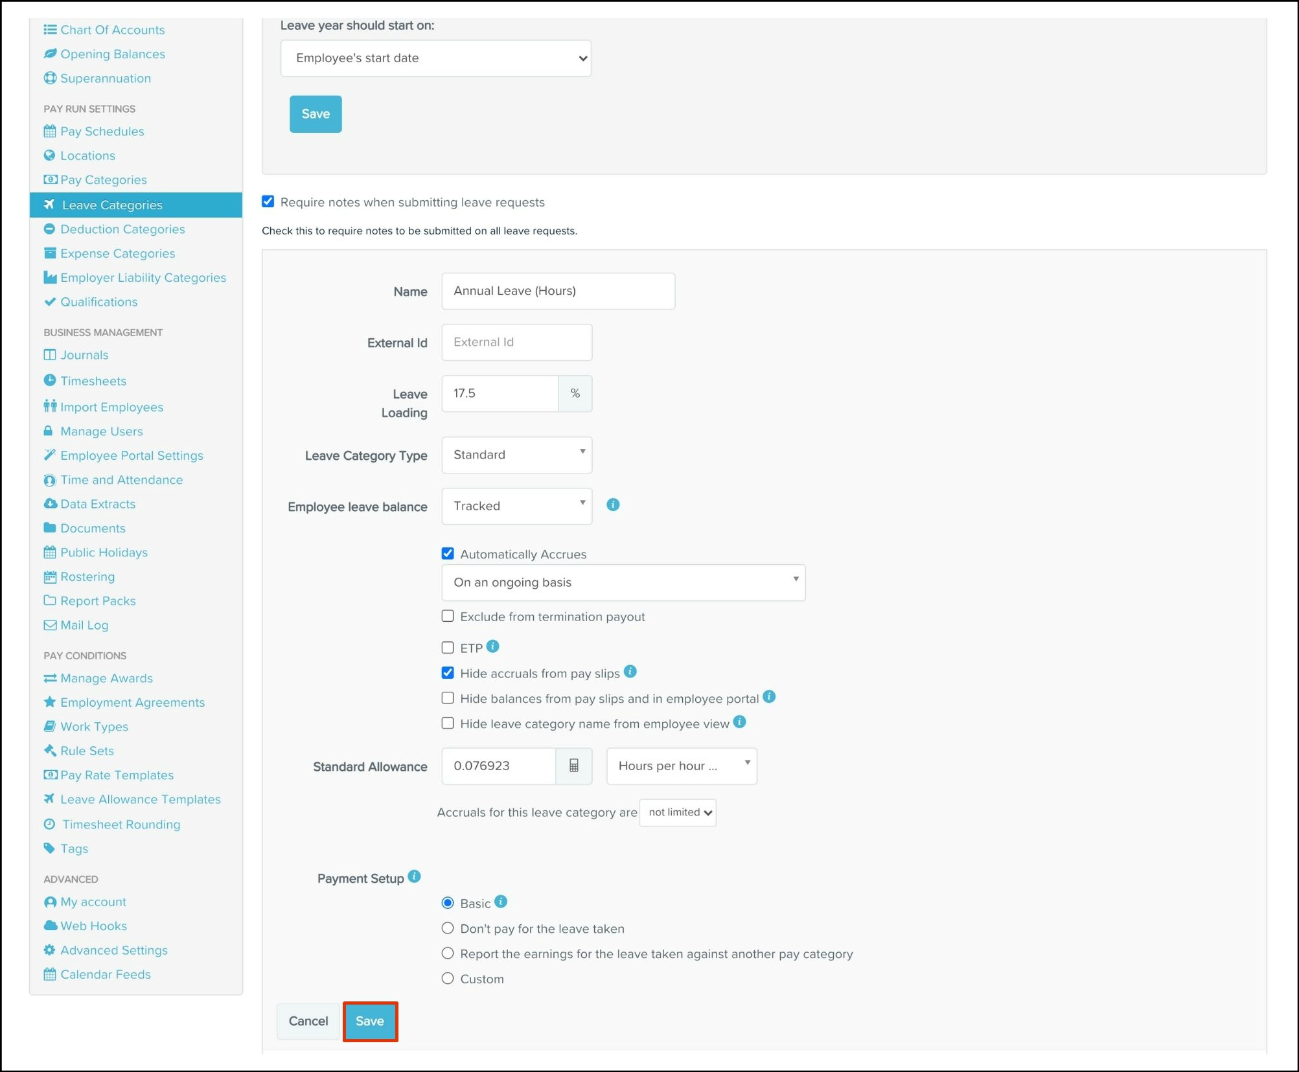
Task: Click the External Id input field
Action: (x=516, y=342)
